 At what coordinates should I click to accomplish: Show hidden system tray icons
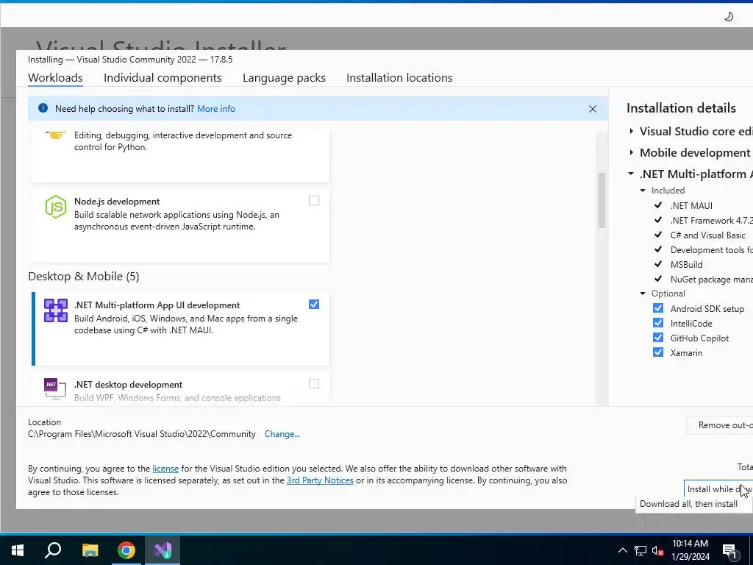point(622,550)
